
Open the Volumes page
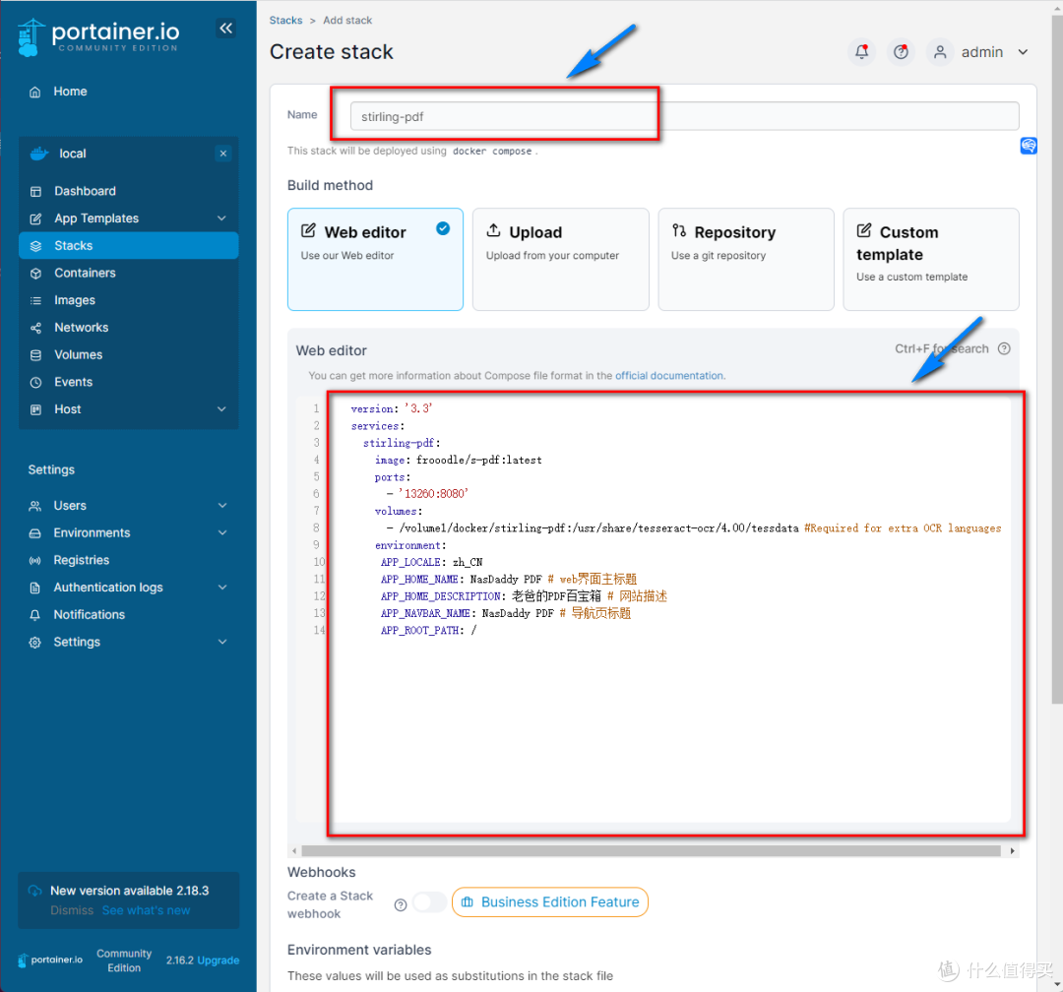tap(80, 354)
